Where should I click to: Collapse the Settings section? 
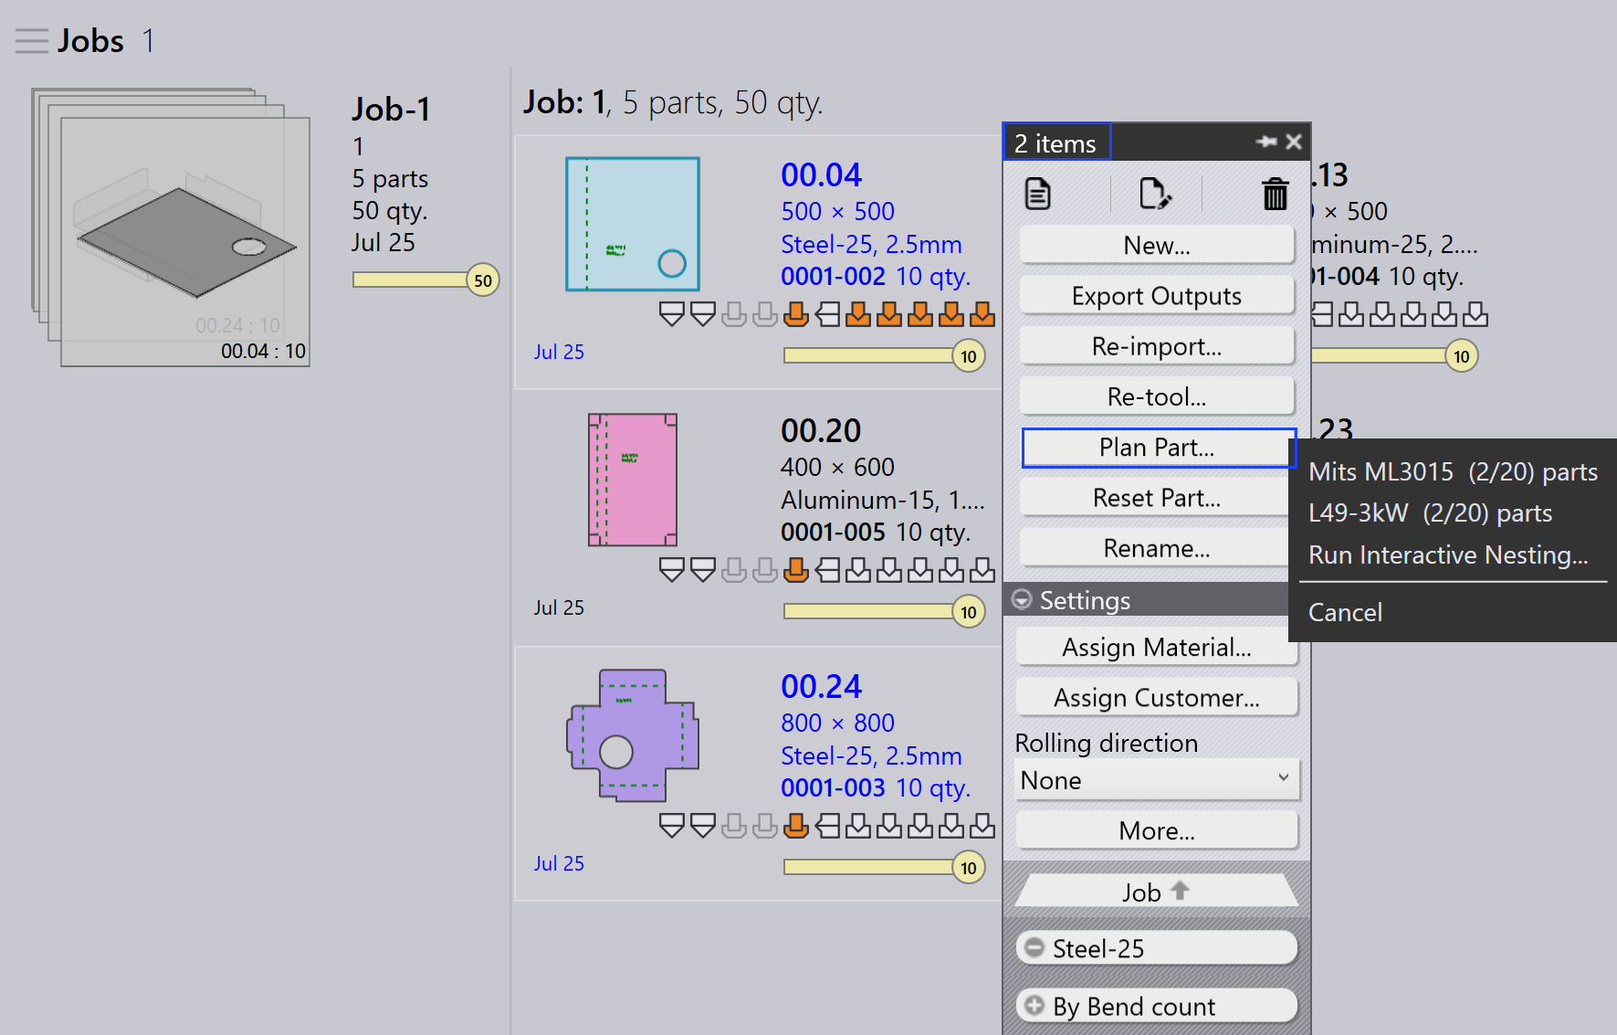tap(1023, 599)
